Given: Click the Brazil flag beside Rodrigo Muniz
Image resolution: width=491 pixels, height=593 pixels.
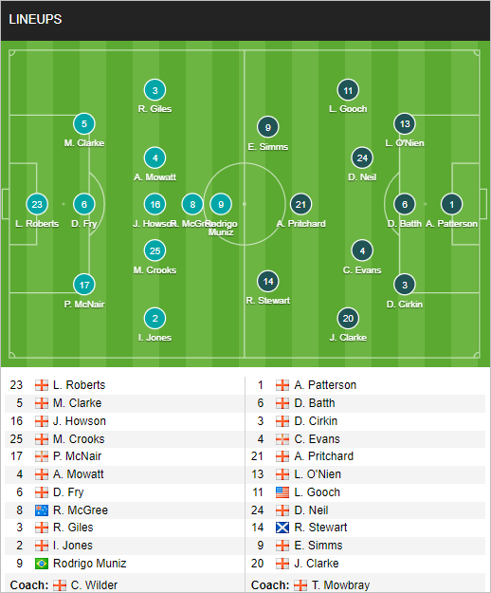Looking at the screenshot, I should (42, 564).
